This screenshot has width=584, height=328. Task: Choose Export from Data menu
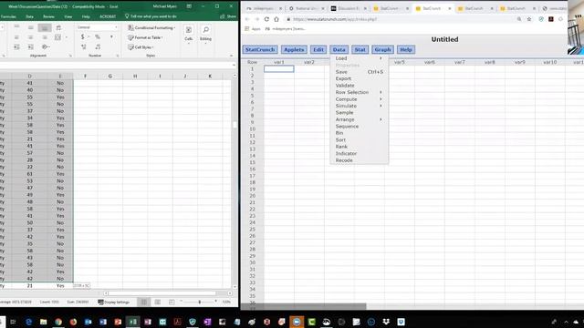[x=359, y=79]
